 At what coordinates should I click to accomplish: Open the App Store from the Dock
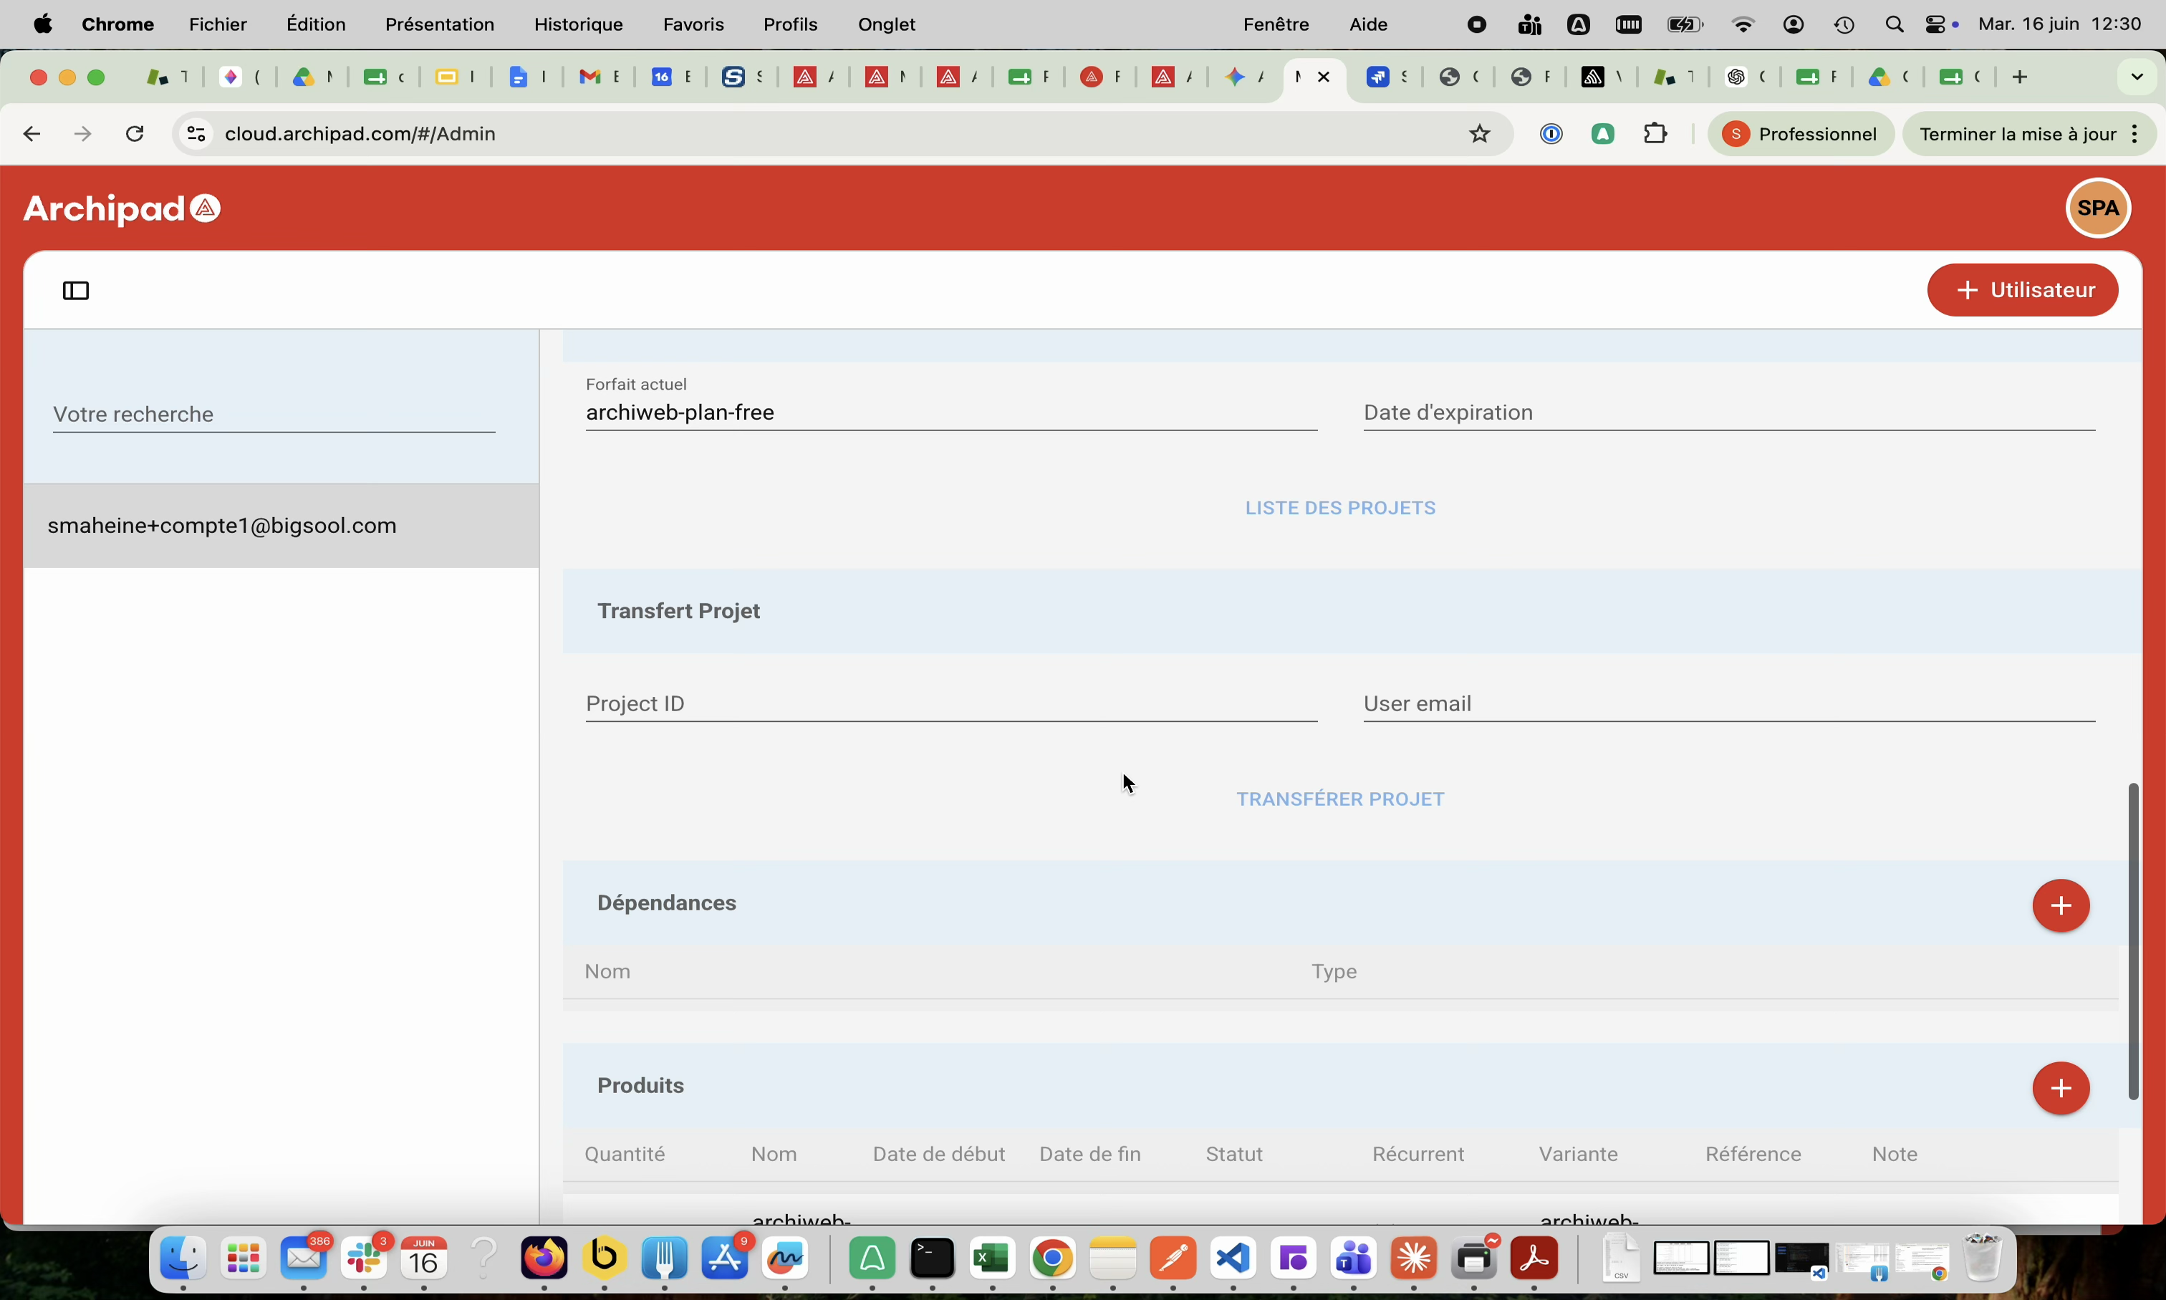pos(725,1259)
